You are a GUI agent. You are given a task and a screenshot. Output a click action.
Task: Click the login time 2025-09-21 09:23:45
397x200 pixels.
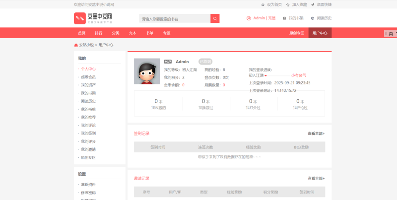(x=292, y=83)
